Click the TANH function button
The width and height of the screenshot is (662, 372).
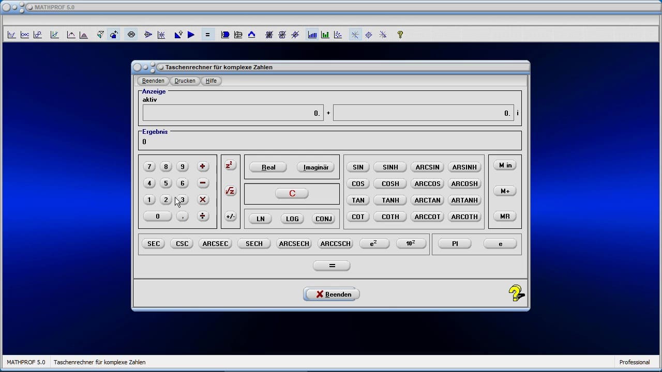pyautogui.click(x=390, y=200)
